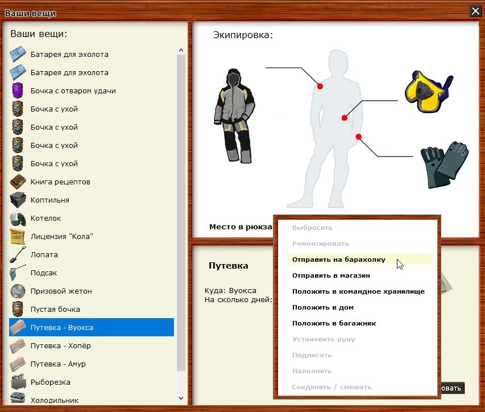Screen dimensions: 485x412
Task: Click the purple Бочка с отваром удачи icon
Action: [x=18, y=90]
